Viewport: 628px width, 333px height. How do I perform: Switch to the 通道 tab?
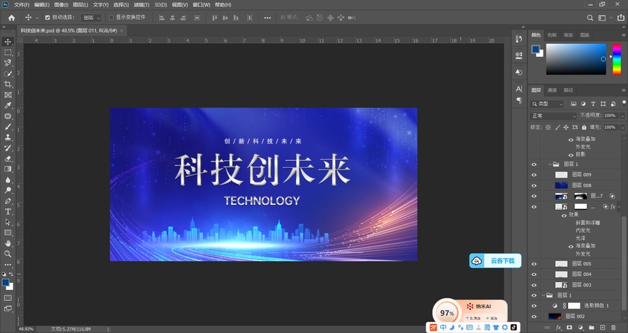(x=552, y=90)
